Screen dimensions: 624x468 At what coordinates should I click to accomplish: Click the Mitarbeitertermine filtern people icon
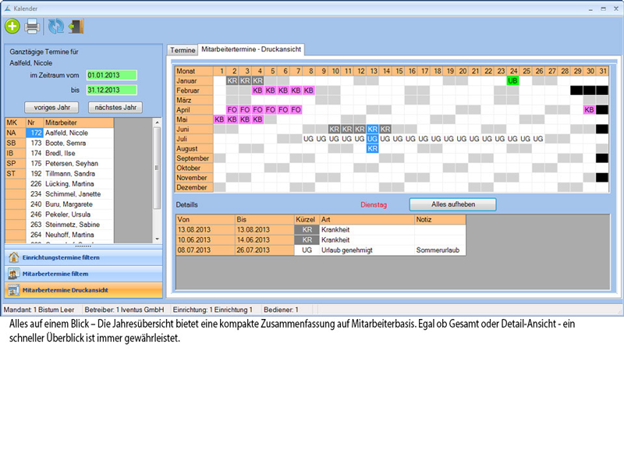pos(13,274)
